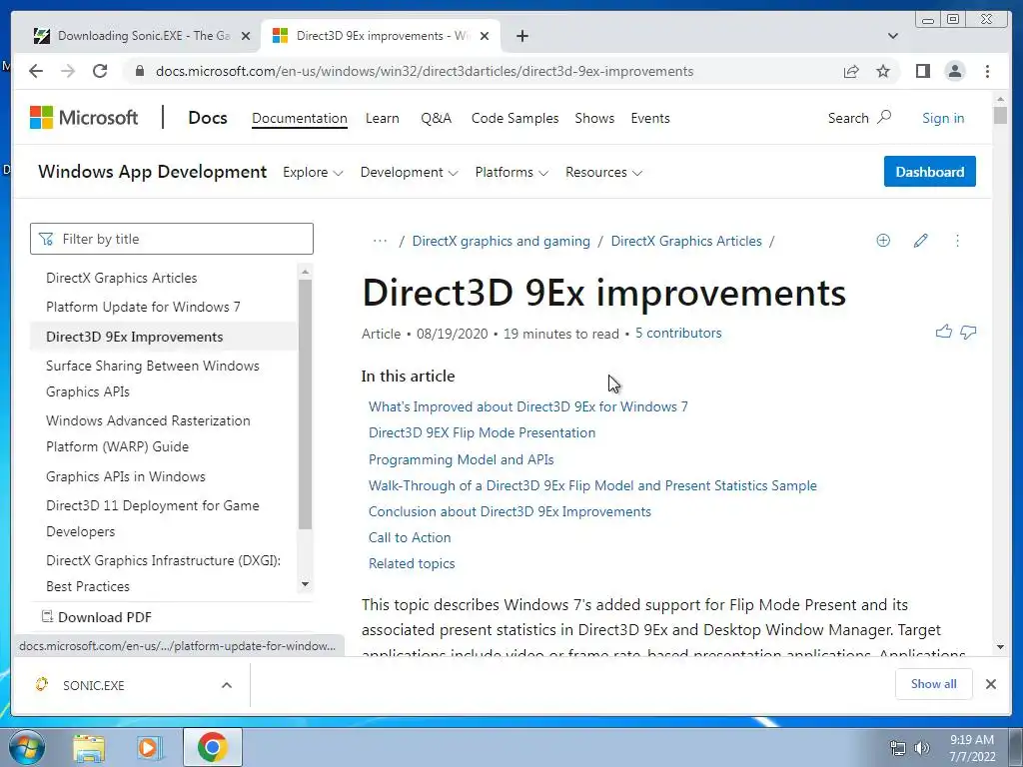This screenshot has width=1023, height=767.
Task: Select the Documentation menu item
Action: 300,118
